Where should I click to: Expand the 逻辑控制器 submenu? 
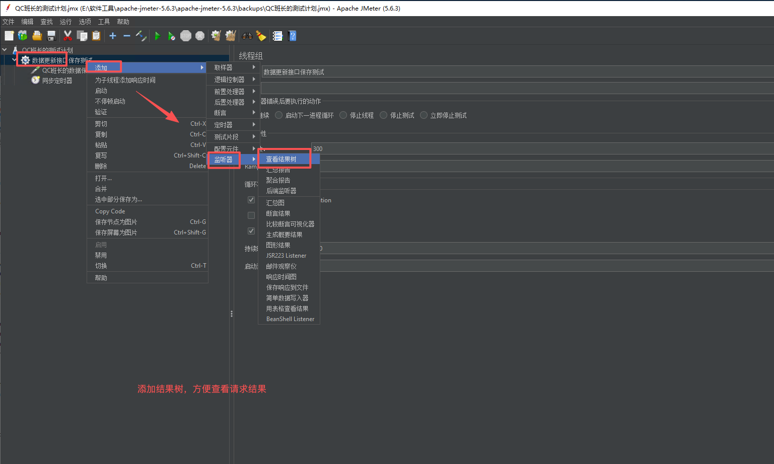(234, 79)
